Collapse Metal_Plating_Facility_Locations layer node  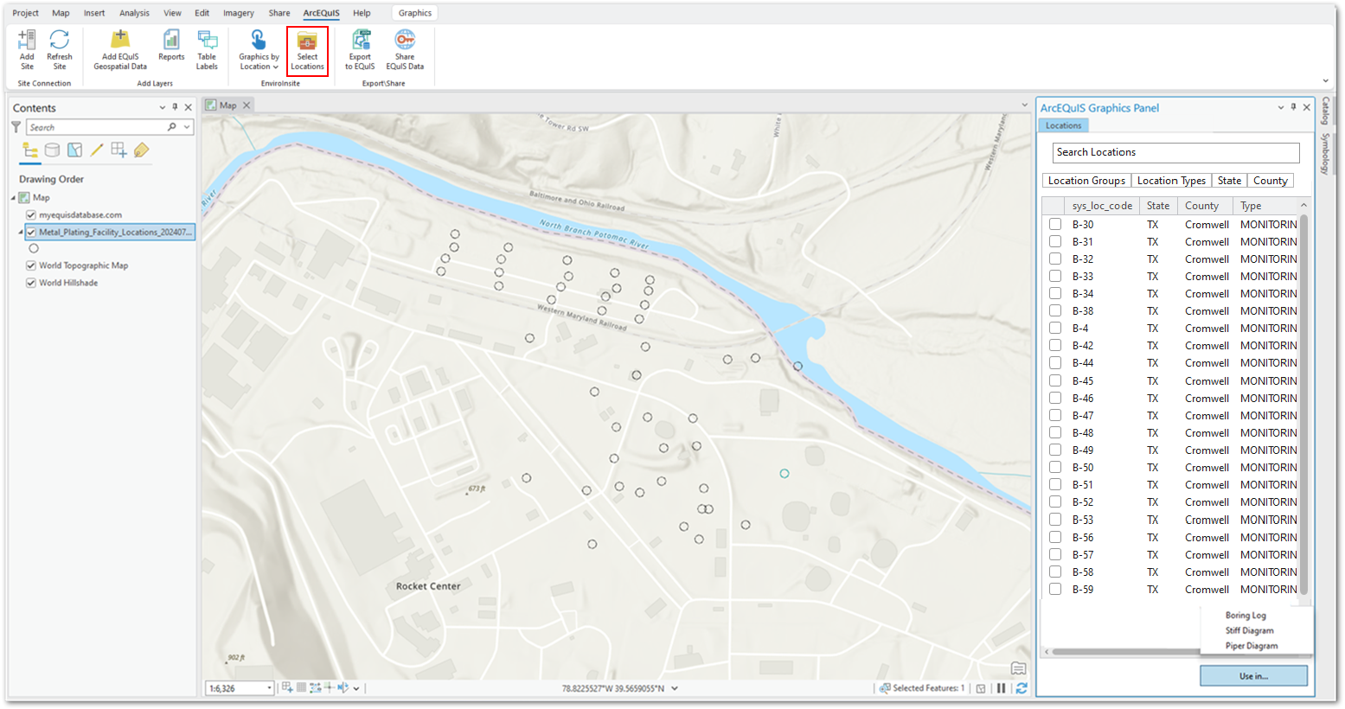[21, 232]
